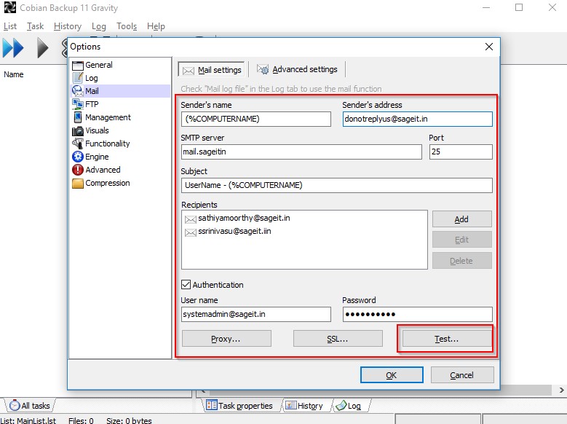Switch to the Task properties tab

click(239, 406)
